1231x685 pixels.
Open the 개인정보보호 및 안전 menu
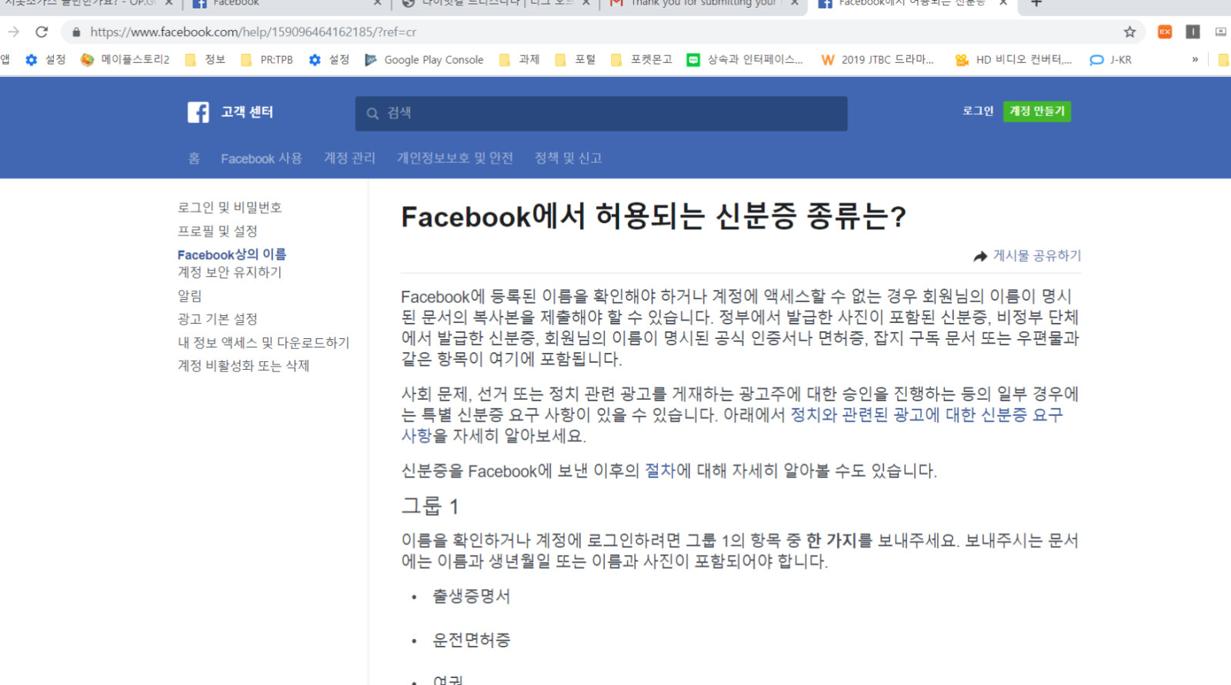(x=455, y=158)
